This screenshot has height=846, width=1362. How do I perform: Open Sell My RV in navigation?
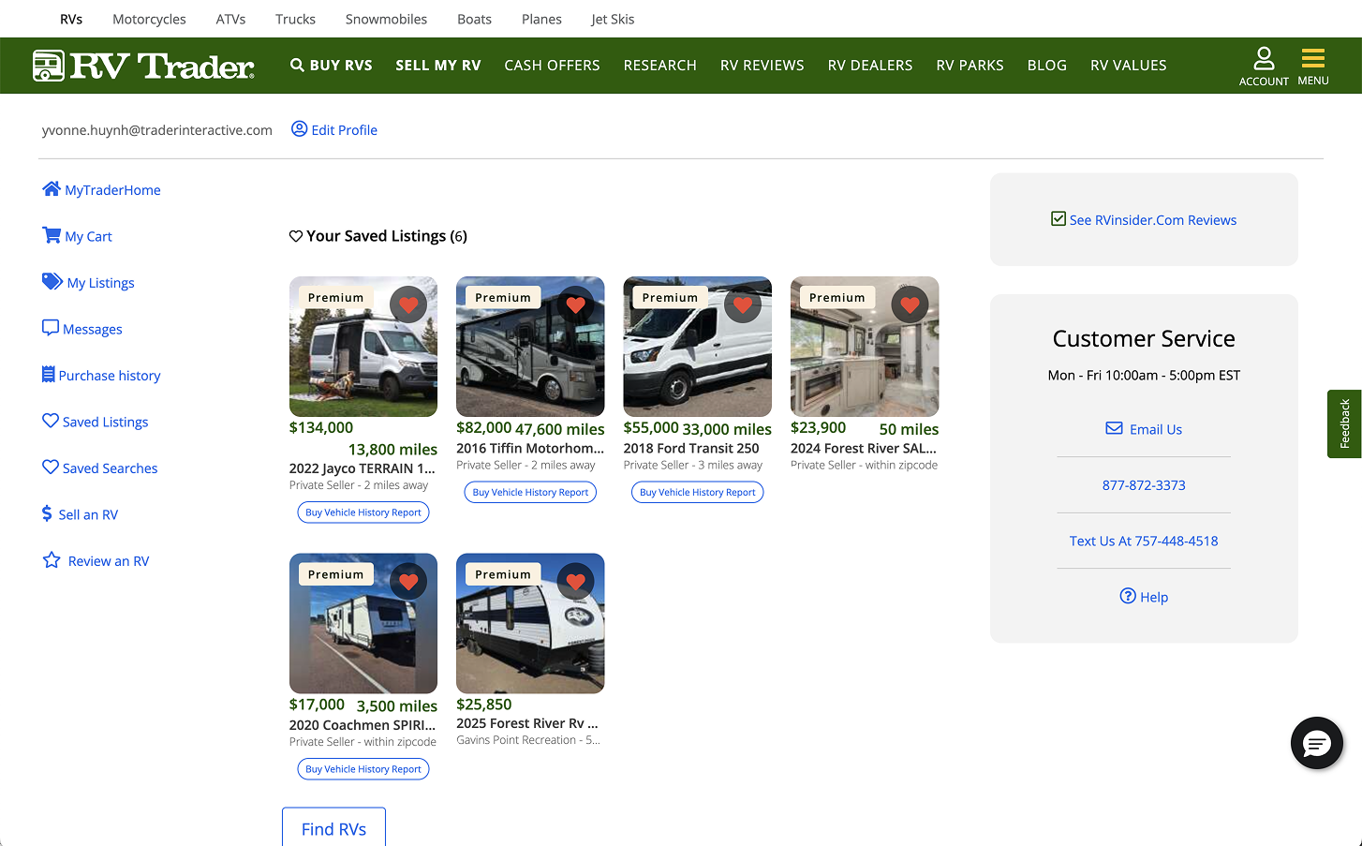pos(438,66)
